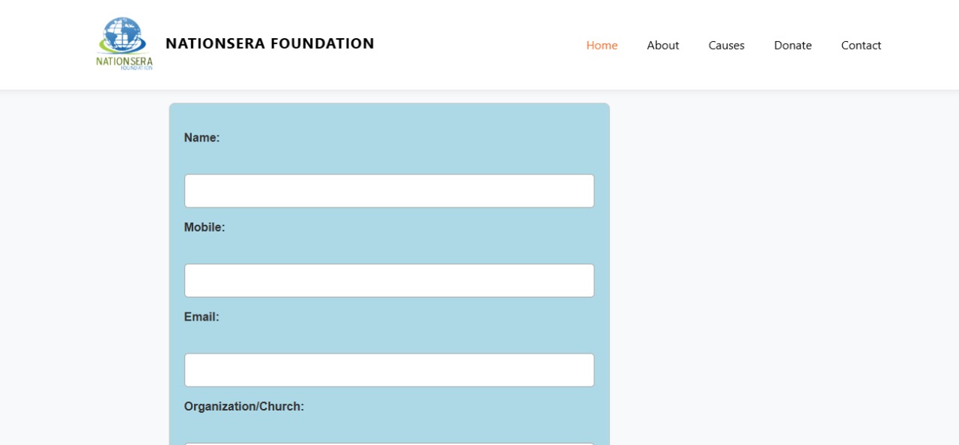Click the NATIONSERA FOUNDATION site title
The width and height of the screenshot is (959, 445).
270,43
